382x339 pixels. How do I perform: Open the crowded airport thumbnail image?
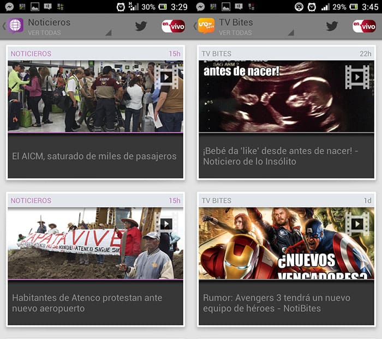coord(95,96)
